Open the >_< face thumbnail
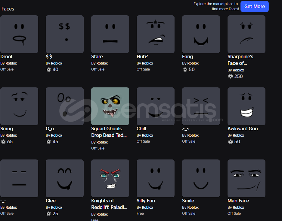This screenshot has height=221, width=282. point(201,106)
